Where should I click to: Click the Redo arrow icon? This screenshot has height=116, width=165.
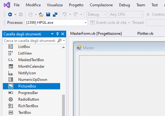tap(76, 14)
